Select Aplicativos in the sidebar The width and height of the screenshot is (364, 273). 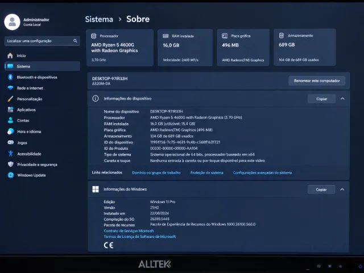point(42,110)
